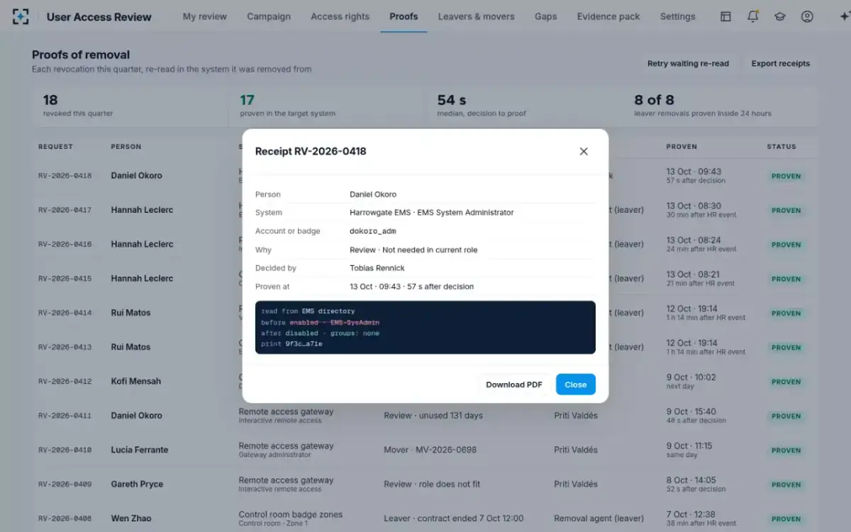Image resolution: width=851 pixels, height=532 pixels.
Task: Select request RV-2026-0417 in the table
Action: point(65,210)
